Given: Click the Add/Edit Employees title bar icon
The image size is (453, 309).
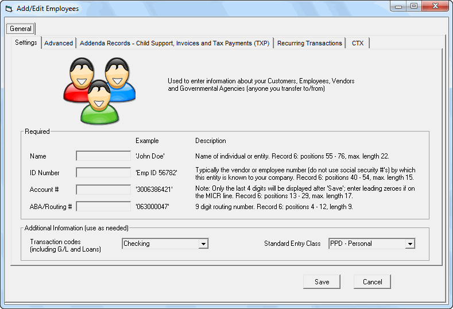Looking at the screenshot, I should (x=9, y=9).
